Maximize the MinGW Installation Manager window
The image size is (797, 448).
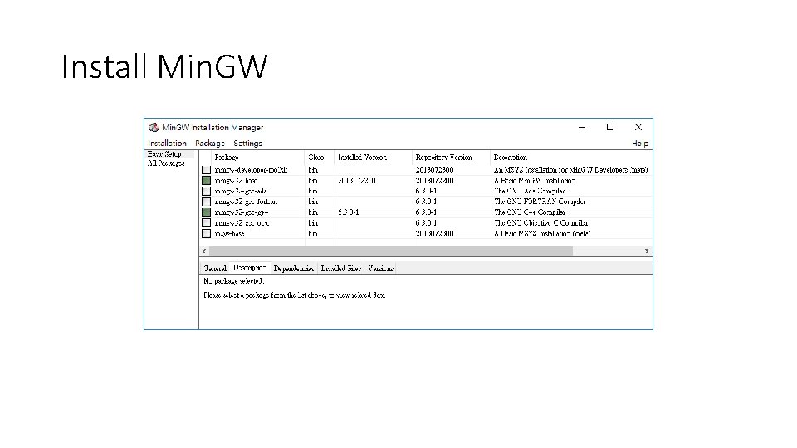[x=609, y=127]
